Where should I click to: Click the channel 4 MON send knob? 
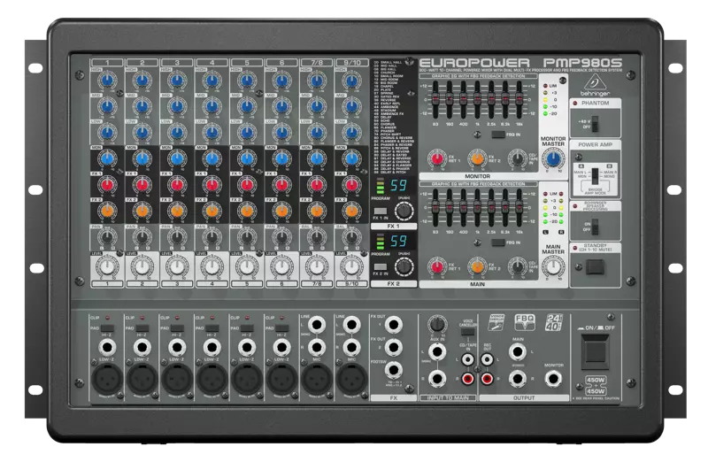(212, 158)
